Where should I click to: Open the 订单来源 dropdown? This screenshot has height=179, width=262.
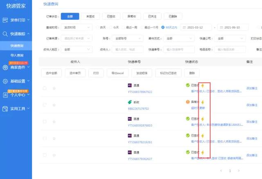(x=77, y=39)
